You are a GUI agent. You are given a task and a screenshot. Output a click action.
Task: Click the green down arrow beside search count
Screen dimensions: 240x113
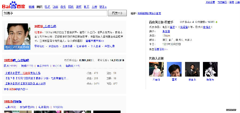coord(217,22)
